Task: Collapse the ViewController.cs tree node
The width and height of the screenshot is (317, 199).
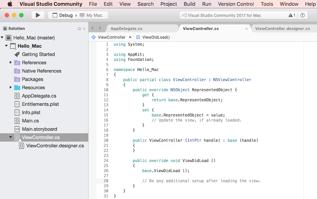Action: click(11, 137)
